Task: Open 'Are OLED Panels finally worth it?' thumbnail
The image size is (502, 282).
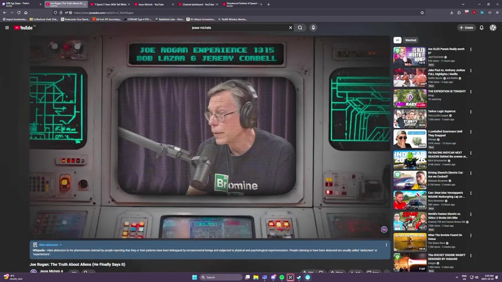Action: 410,56
